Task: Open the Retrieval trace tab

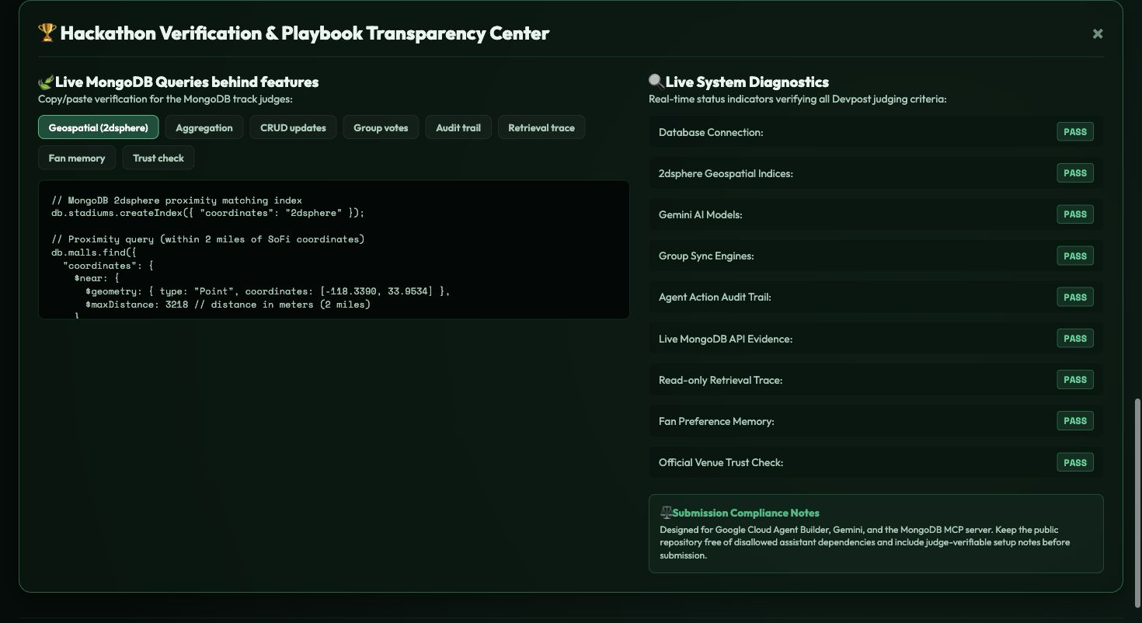Action: tap(541, 127)
